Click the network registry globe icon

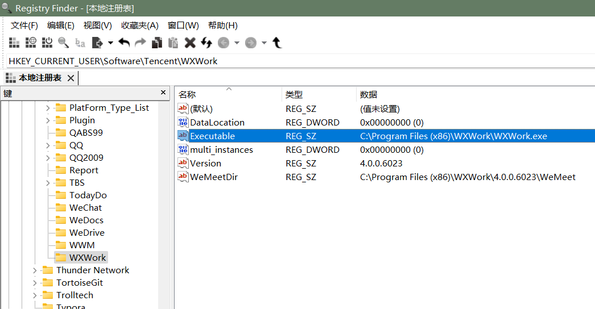31,43
